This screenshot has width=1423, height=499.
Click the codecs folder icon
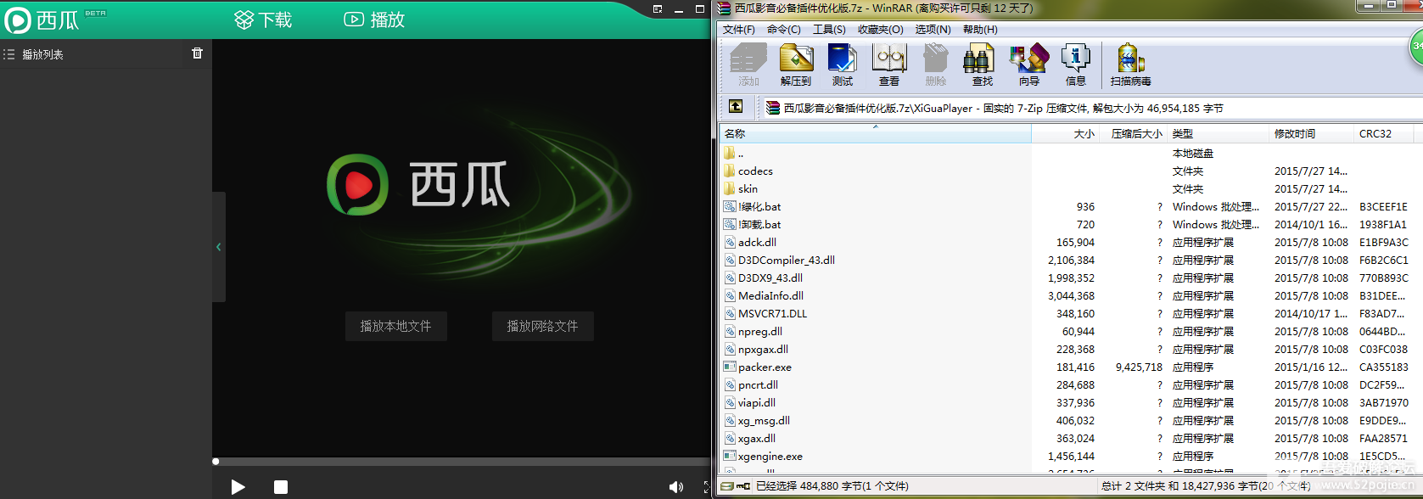(730, 171)
